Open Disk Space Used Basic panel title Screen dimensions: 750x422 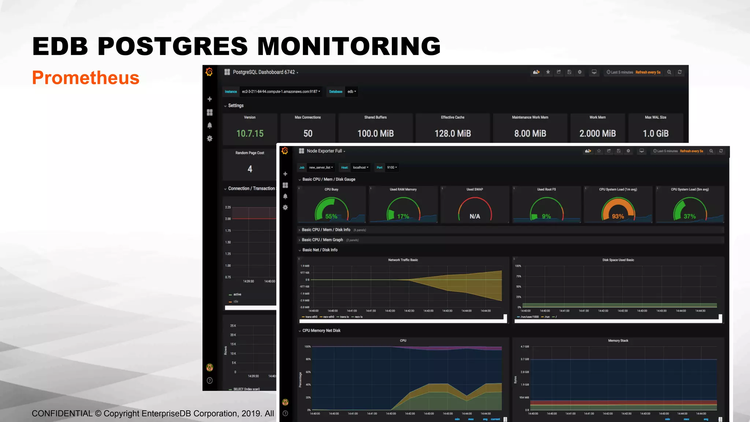tap(618, 260)
